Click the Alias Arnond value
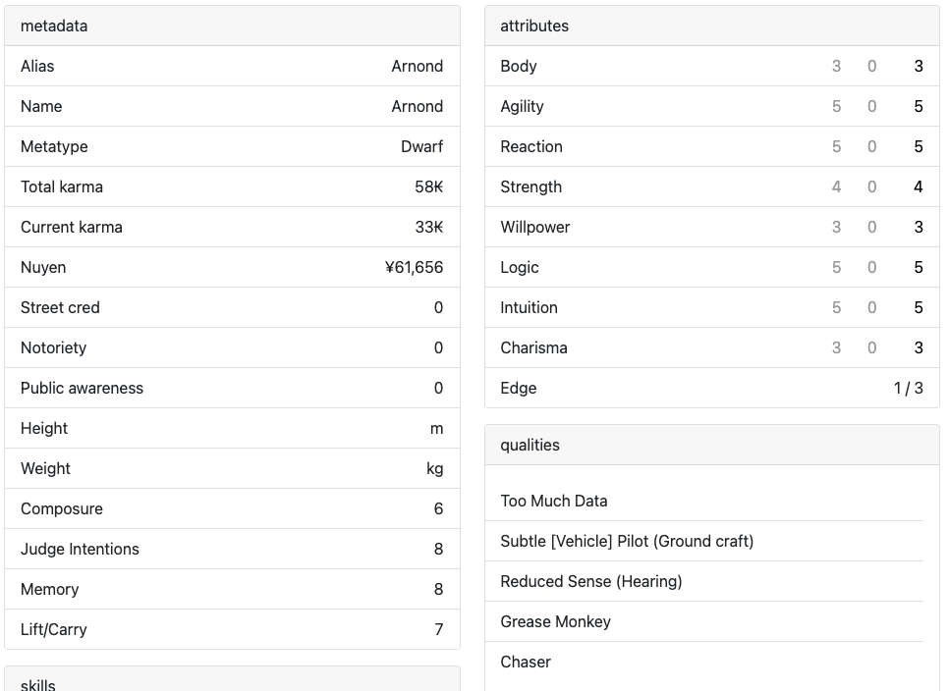Image resolution: width=948 pixels, height=691 pixels. [417, 66]
